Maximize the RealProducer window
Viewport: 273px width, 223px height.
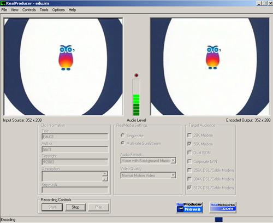[264, 3]
